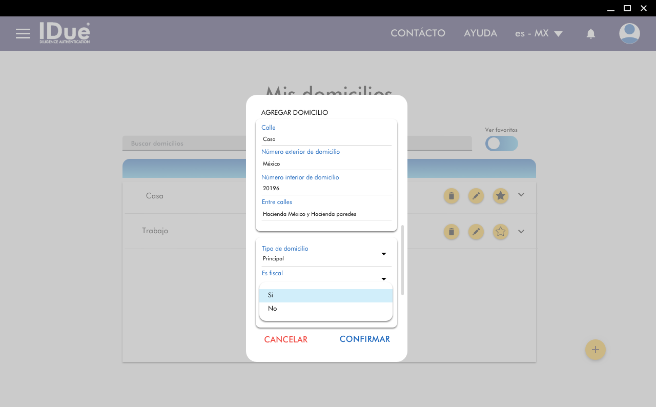The image size is (656, 407).
Task: Open the notifications bell
Action: point(590,34)
